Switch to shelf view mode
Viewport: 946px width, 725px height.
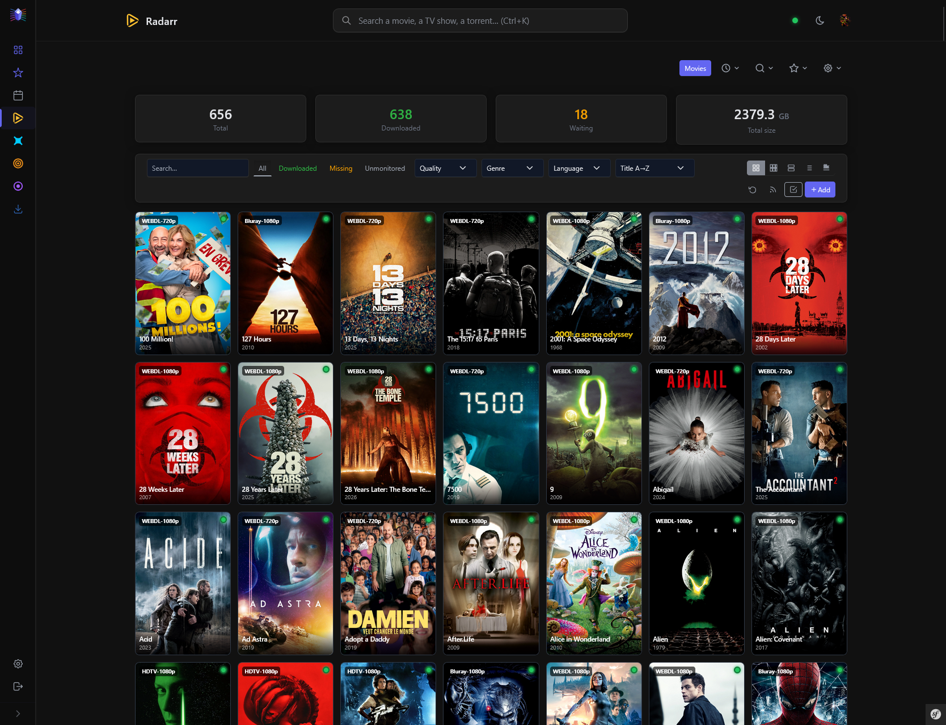click(x=826, y=168)
